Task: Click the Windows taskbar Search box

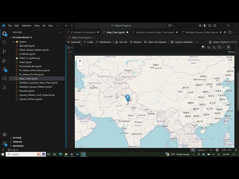Action: [26, 154]
